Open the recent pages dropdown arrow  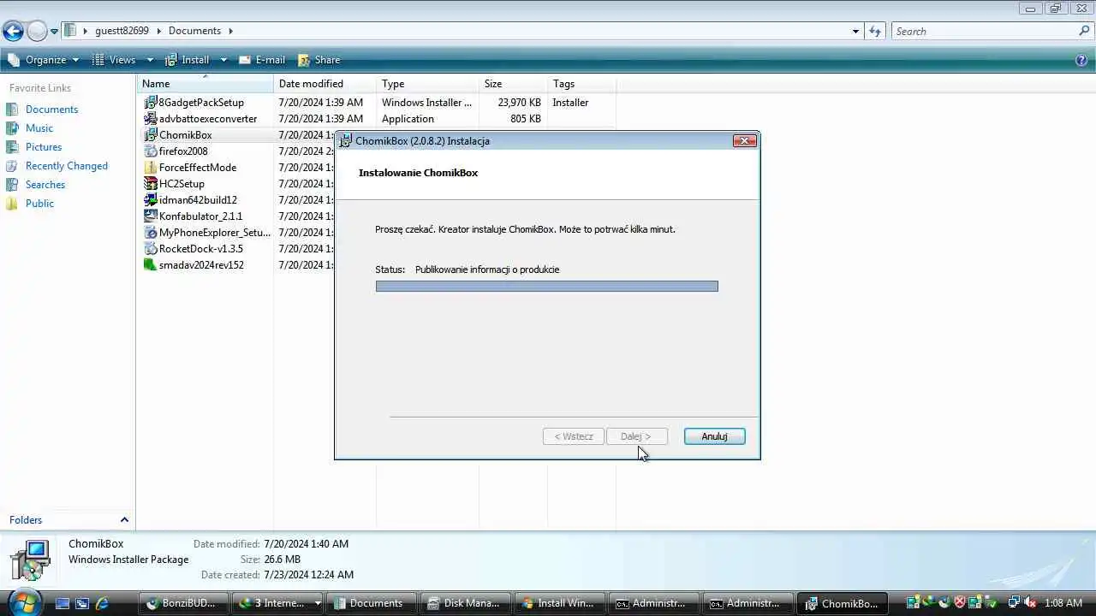point(54,32)
